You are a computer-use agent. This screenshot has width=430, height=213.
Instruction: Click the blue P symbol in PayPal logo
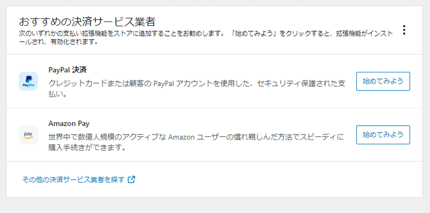coord(28,79)
